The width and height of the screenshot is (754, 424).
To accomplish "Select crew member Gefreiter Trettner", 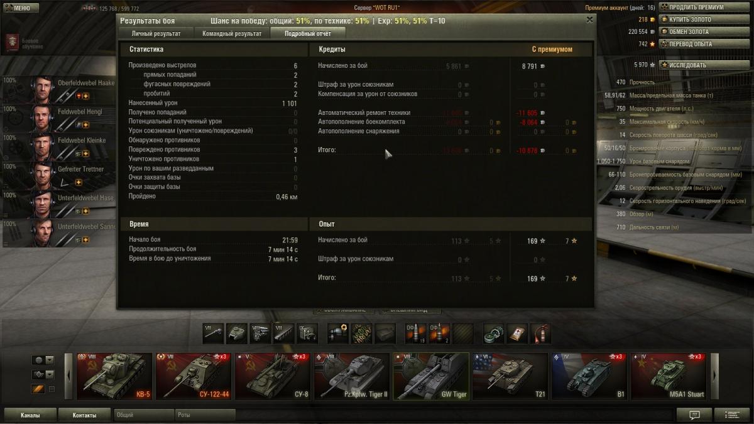I will pos(60,175).
